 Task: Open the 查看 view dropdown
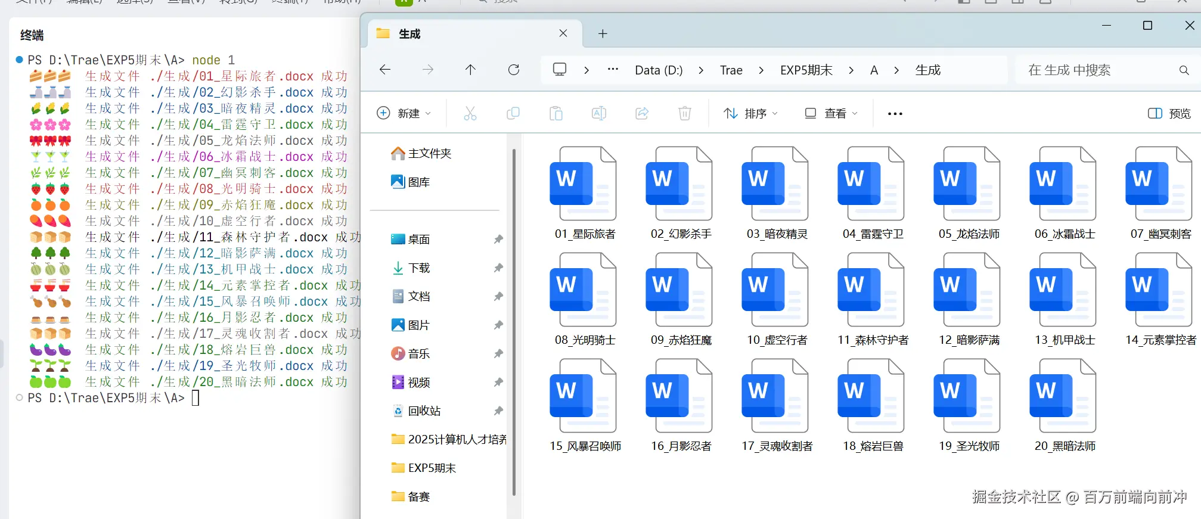(831, 113)
